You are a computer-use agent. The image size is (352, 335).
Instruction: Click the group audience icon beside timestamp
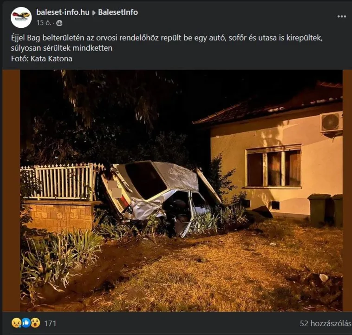[x=59, y=23]
